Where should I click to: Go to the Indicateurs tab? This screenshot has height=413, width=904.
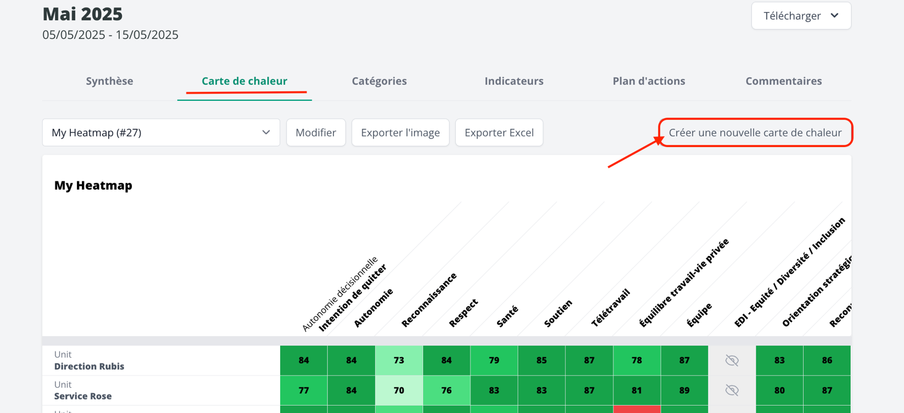coord(514,81)
